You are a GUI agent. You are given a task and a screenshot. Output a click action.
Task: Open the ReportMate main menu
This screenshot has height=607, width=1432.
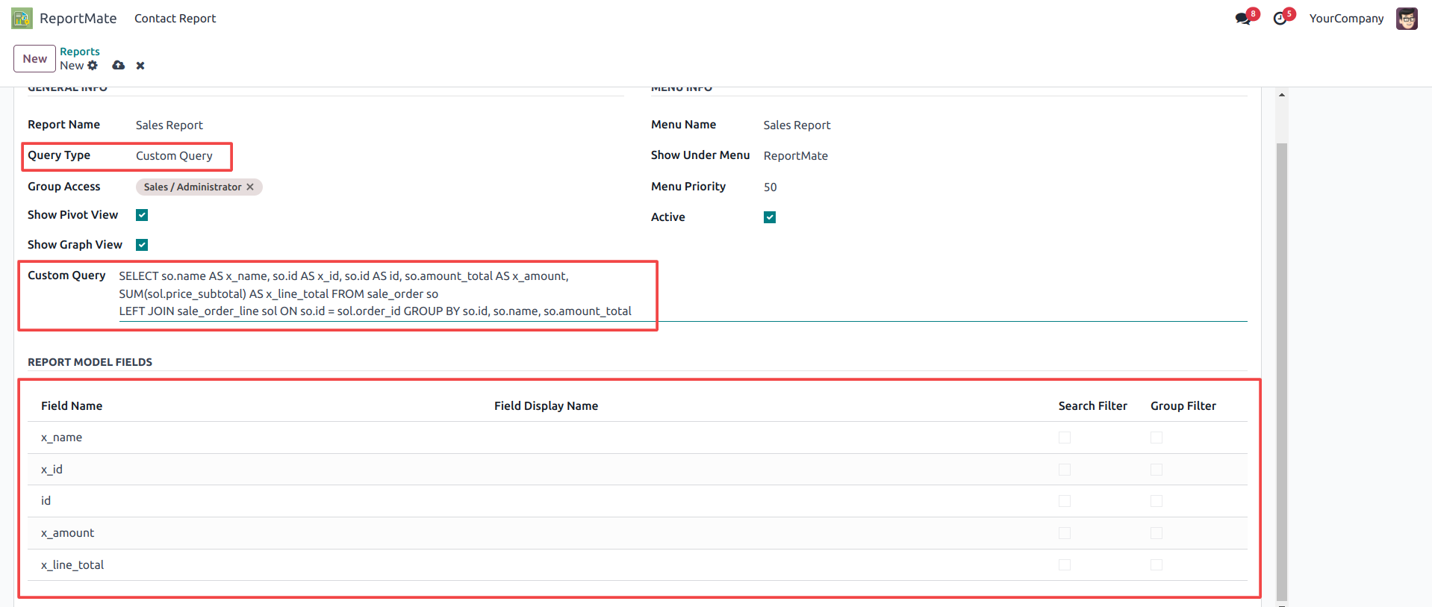(x=78, y=19)
